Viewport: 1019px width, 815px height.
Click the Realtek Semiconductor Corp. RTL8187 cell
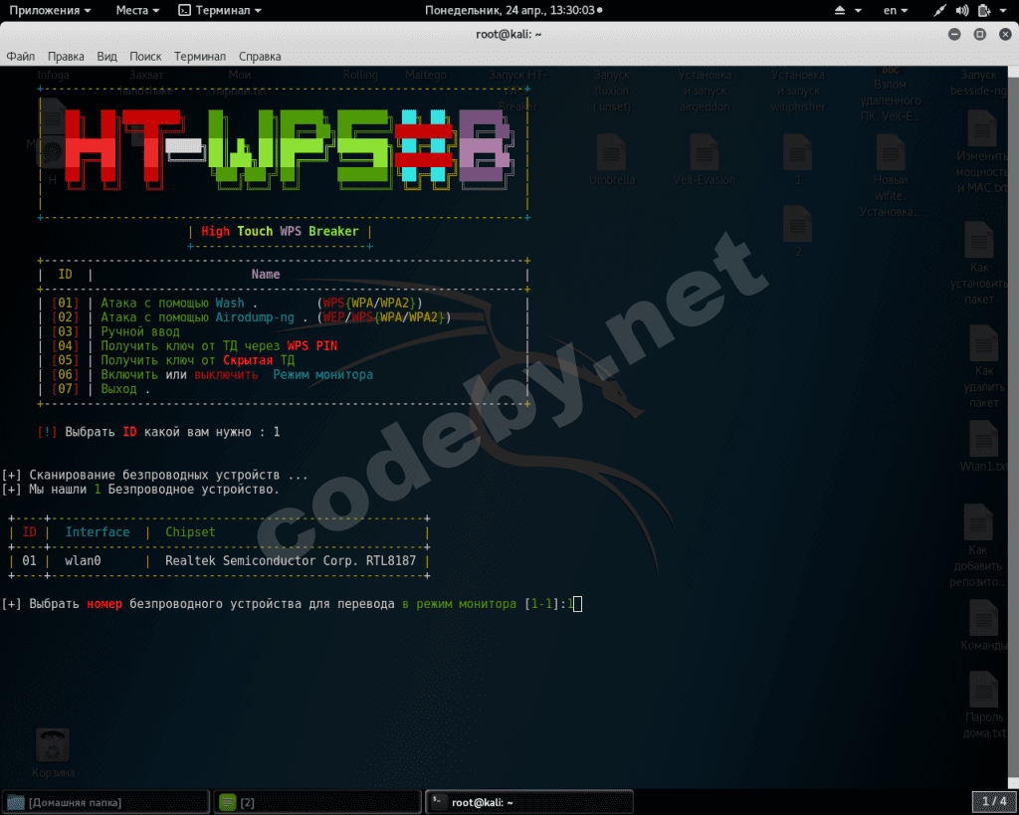click(291, 561)
